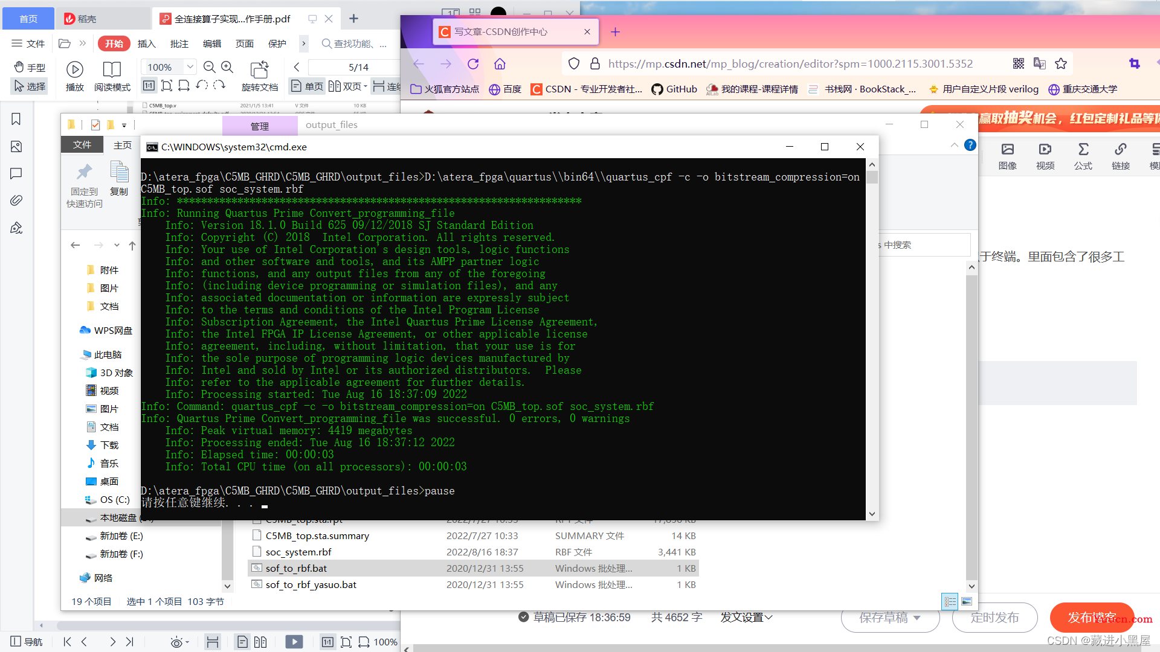The height and width of the screenshot is (652, 1160).
Task: Rotate the PDF document
Action: 260,76
